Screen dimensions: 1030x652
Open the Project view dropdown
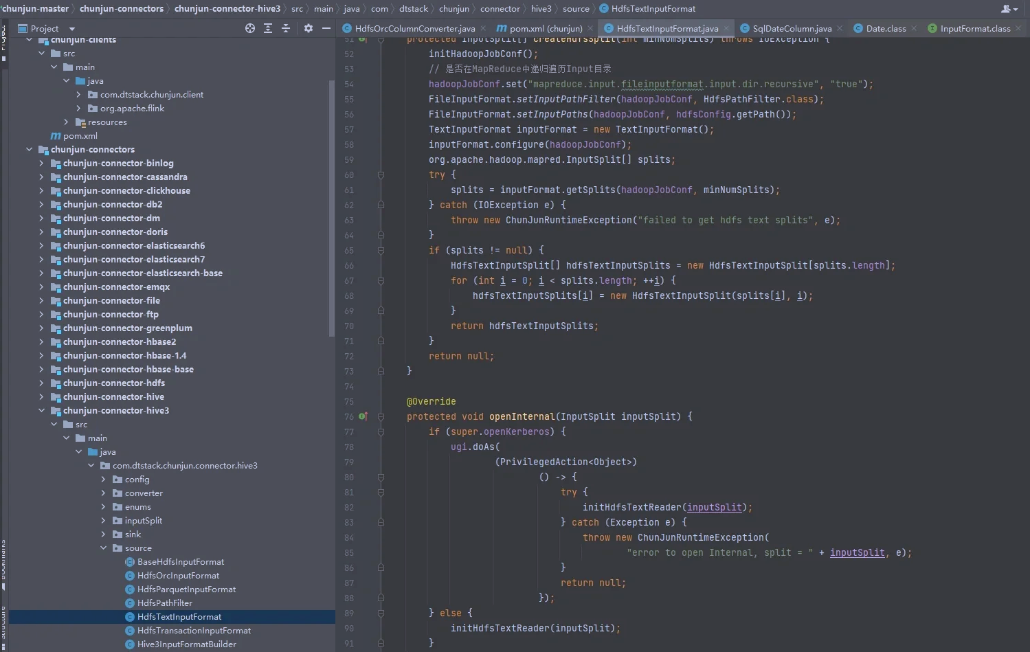pos(71,29)
